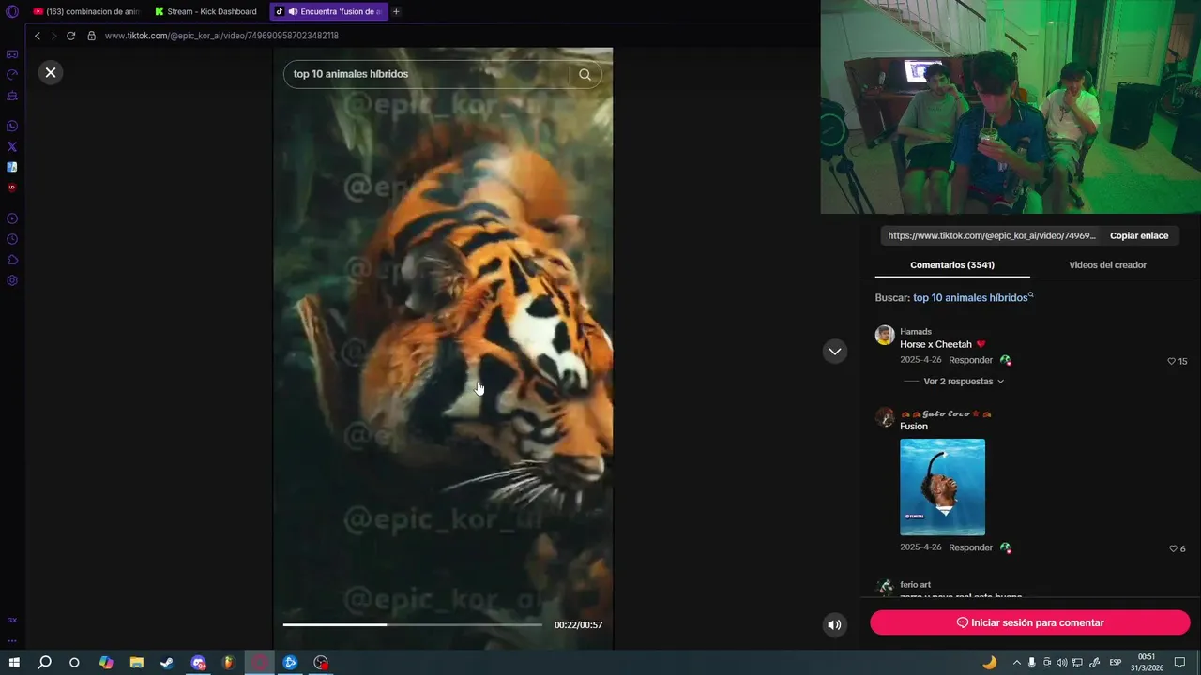Open browsing history clock in sidebar

pos(12,239)
